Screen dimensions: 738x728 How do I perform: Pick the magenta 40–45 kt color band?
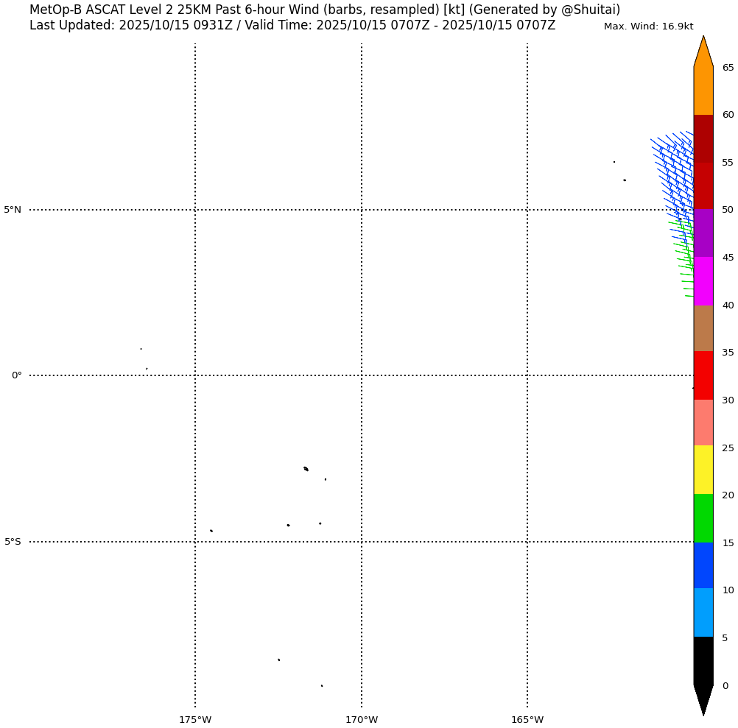point(703,281)
